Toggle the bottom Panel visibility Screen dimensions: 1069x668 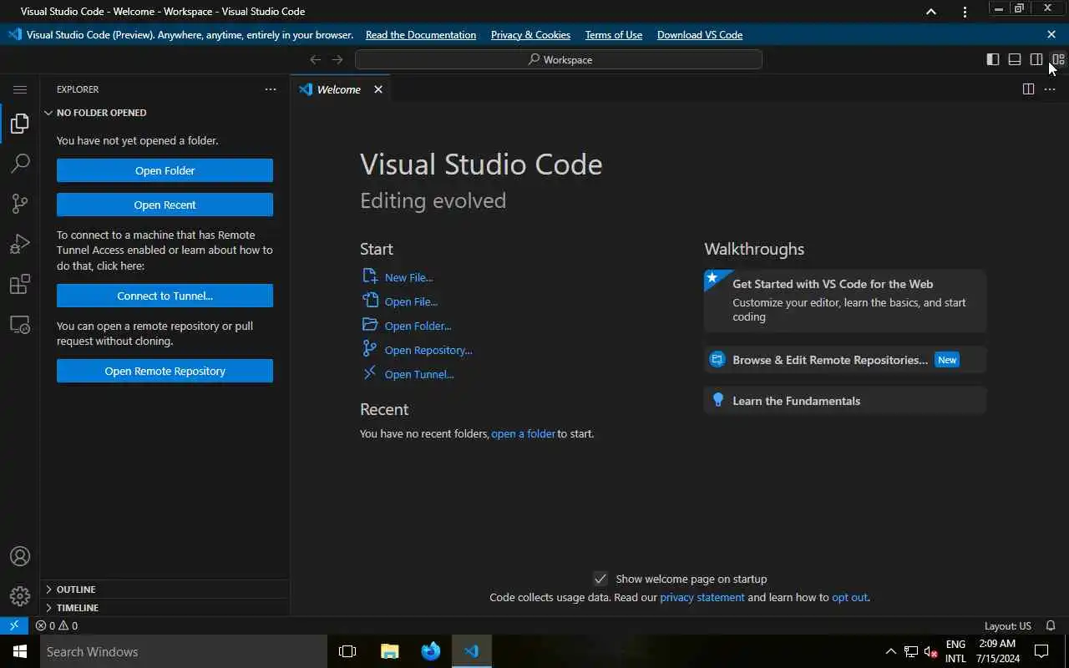pos(1015,59)
